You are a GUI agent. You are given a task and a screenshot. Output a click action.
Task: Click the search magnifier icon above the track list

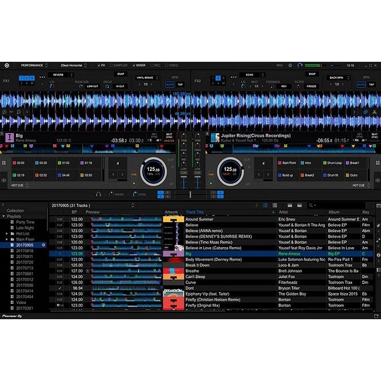pyautogui.click(x=311, y=205)
